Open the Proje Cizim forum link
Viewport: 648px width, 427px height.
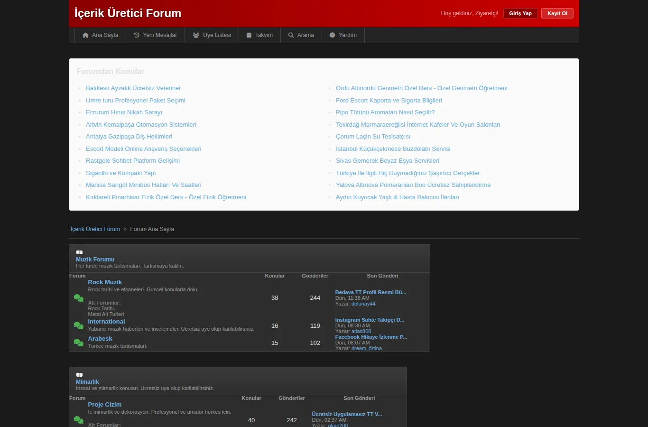click(x=104, y=405)
